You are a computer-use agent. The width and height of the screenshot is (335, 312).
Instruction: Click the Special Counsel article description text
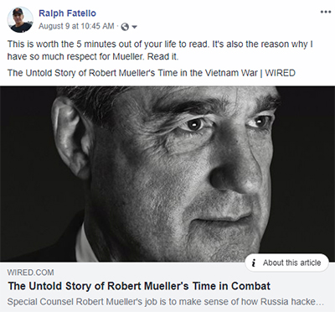click(165, 302)
